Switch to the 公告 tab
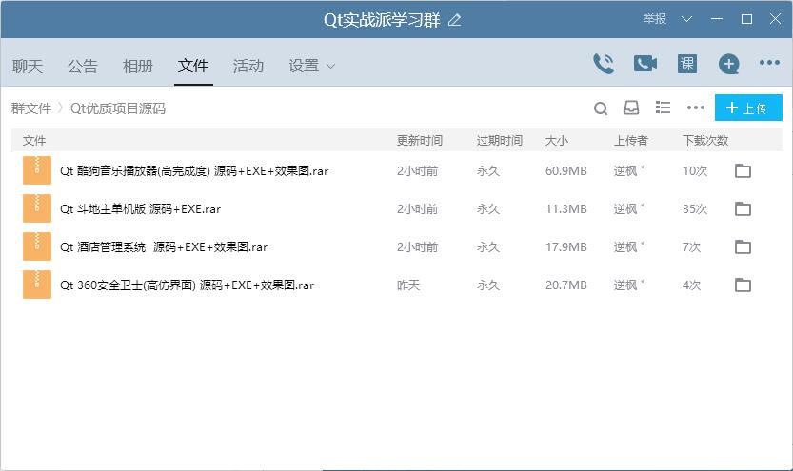793x471 pixels. click(83, 66)
